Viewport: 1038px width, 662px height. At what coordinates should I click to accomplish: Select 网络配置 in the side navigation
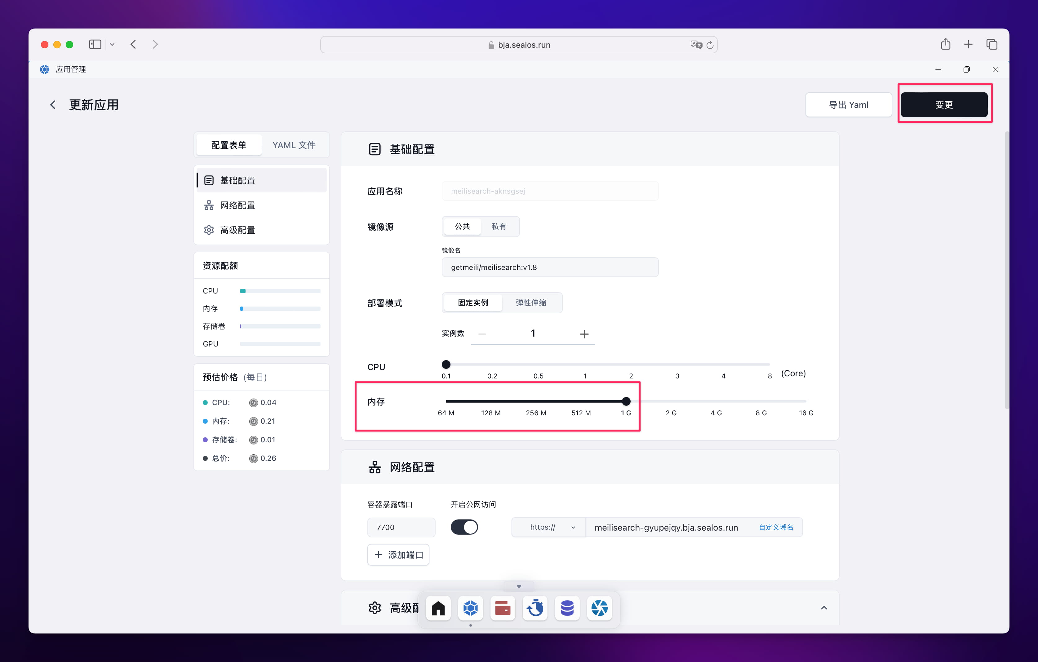point(261,205)
